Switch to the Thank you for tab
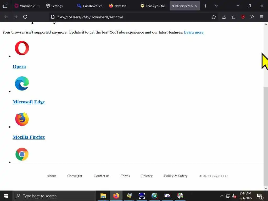Screen dimensions: 268x201 tap(153, 6)
